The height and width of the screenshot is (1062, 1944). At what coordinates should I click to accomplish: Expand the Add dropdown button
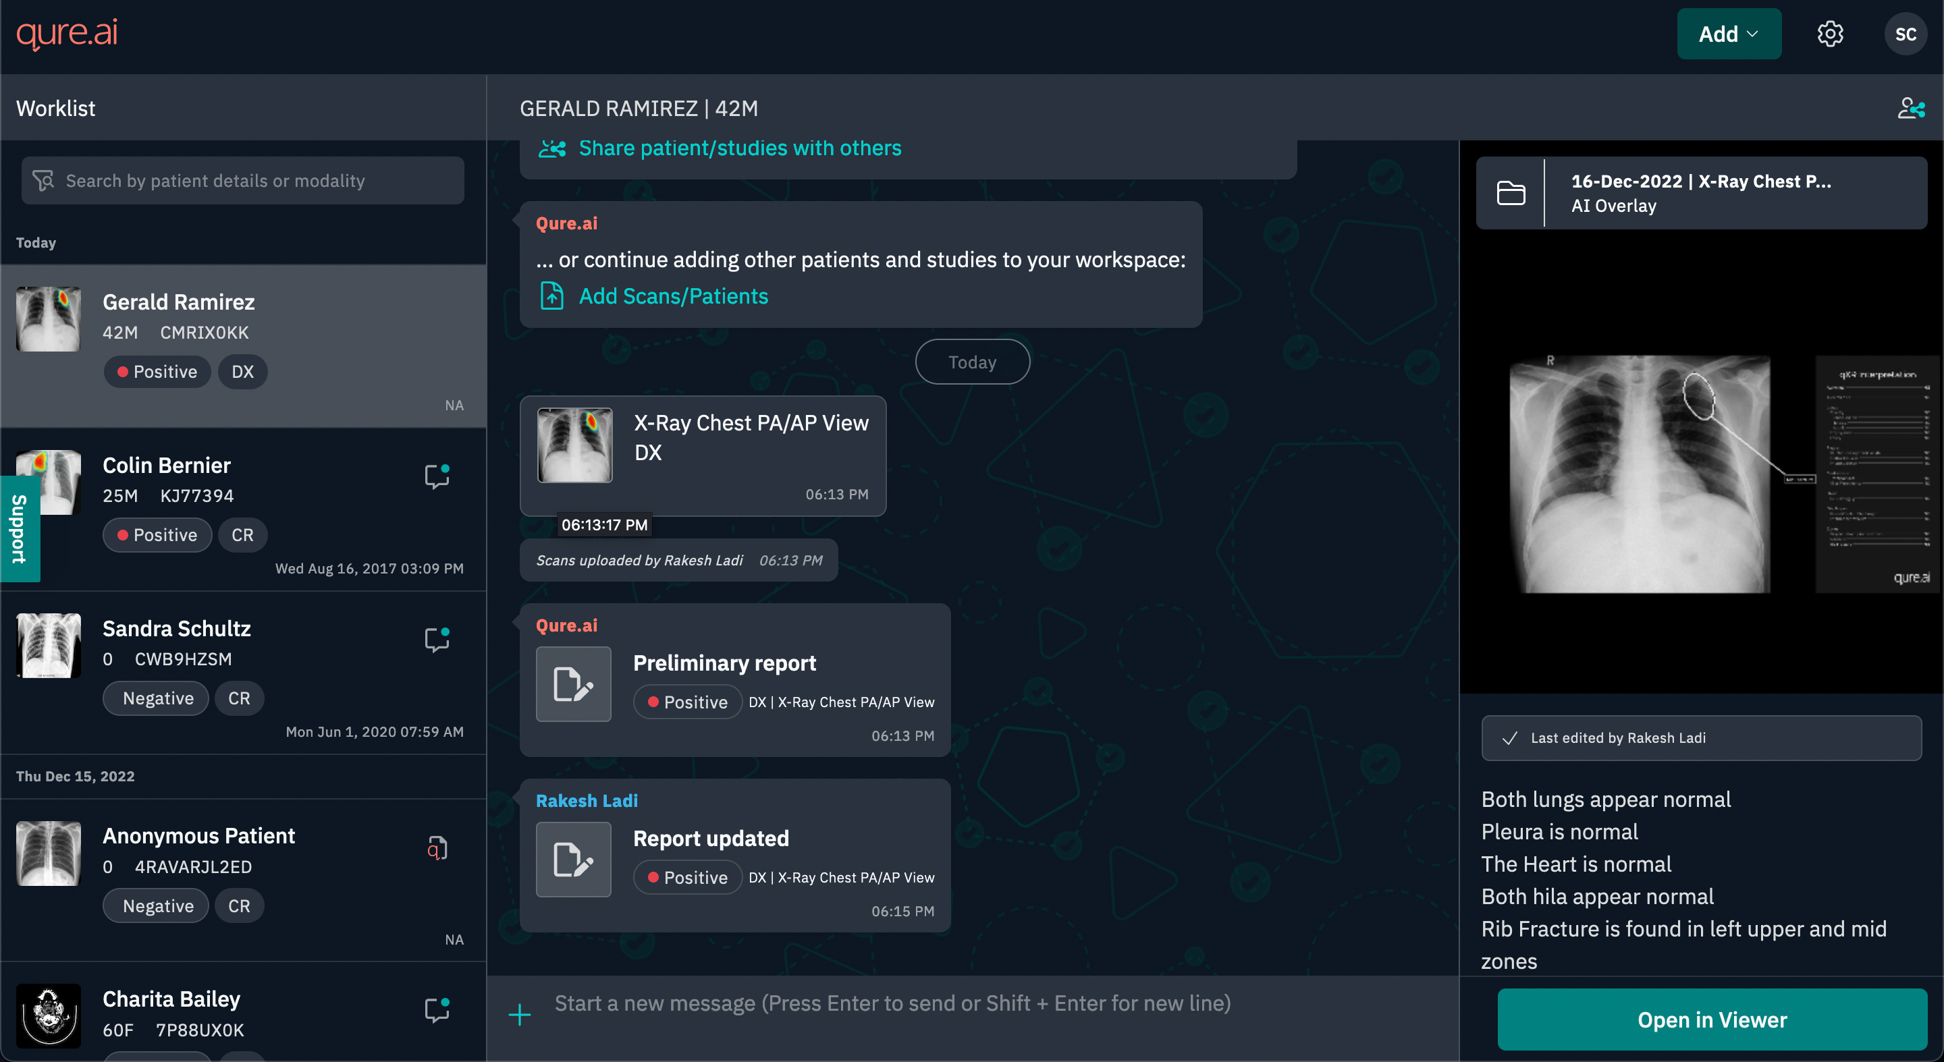pos(1729,34)
